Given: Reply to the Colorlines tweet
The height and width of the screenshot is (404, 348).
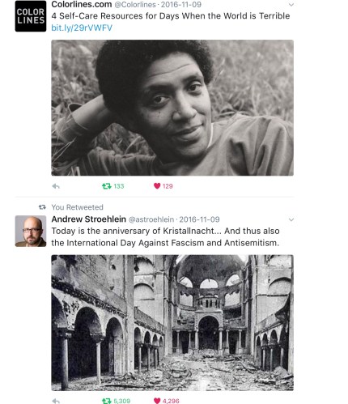Looking at the screenshot, I should pos(56,186).
